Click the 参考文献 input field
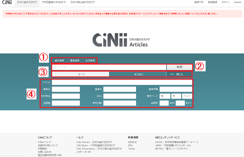 [120, 103]
